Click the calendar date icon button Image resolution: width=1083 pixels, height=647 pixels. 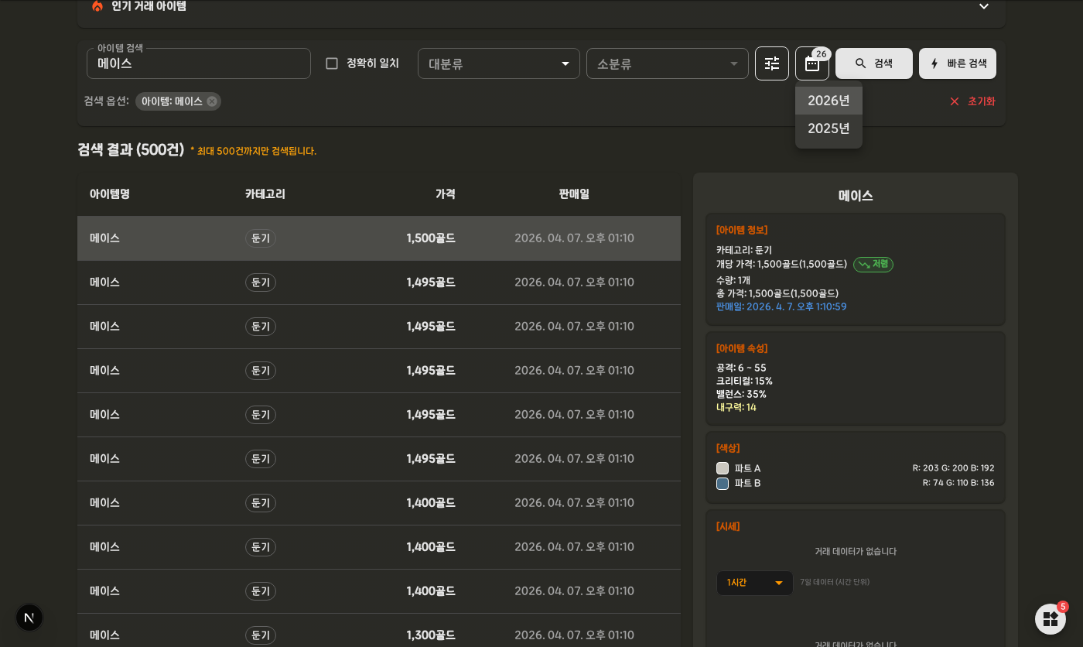812,63
